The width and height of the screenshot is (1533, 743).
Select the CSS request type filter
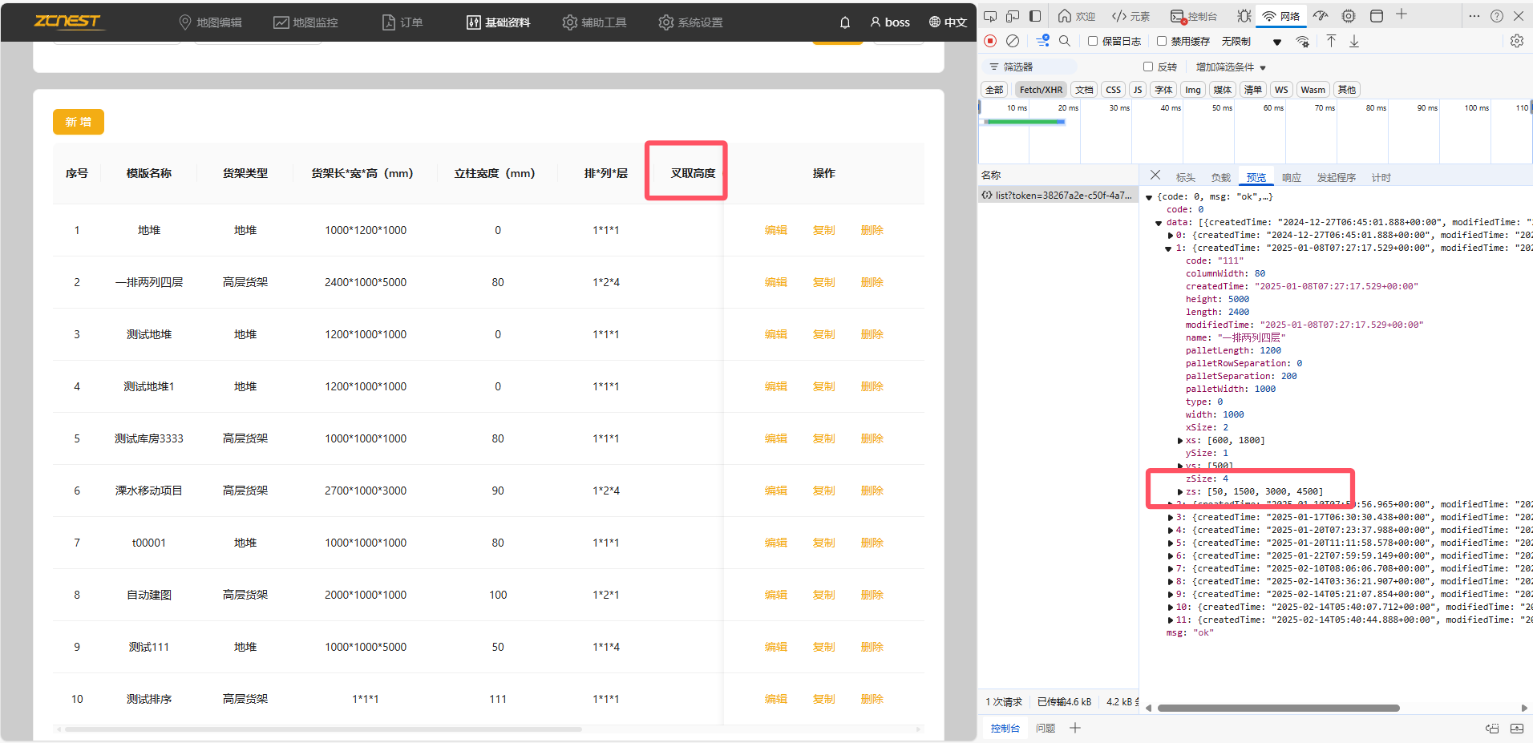click(x=1113, y=90)
